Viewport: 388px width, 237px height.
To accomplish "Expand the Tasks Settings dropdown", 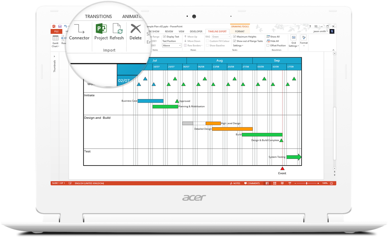I will [x=238, y=46].
